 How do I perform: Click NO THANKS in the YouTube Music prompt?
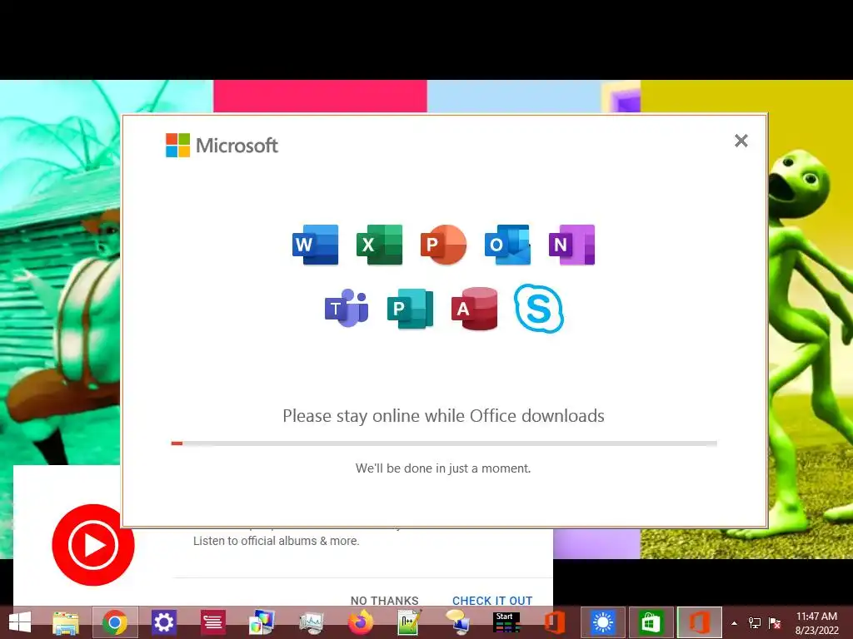[x=385, y=601]
